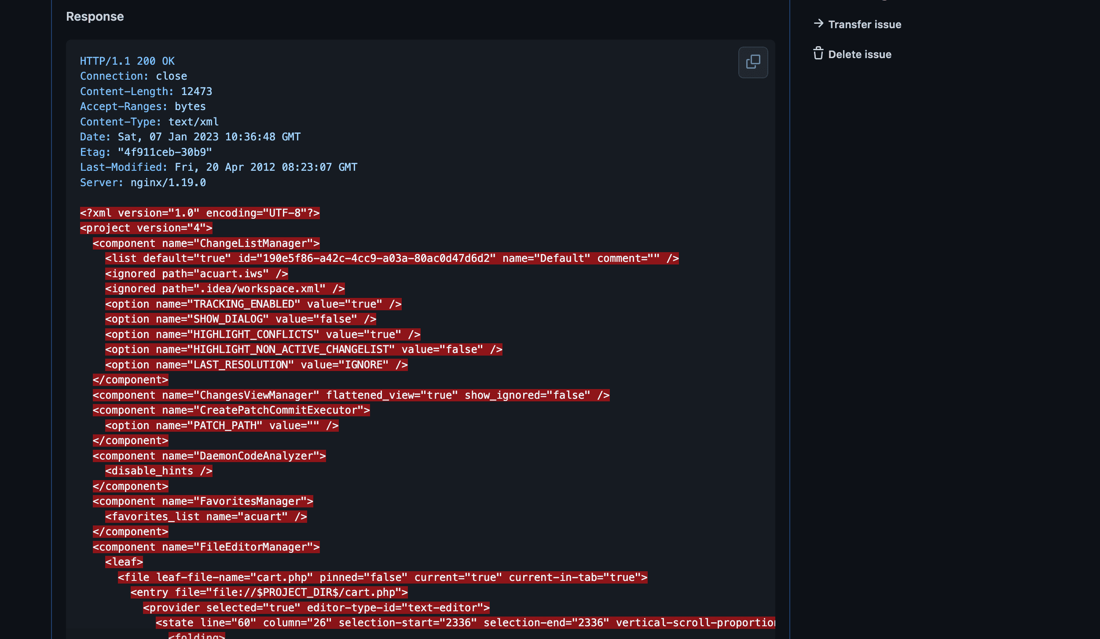Click the Content-Type: text/xml header line
Screen dimensions: 1100x639
(x=149, y=122)
